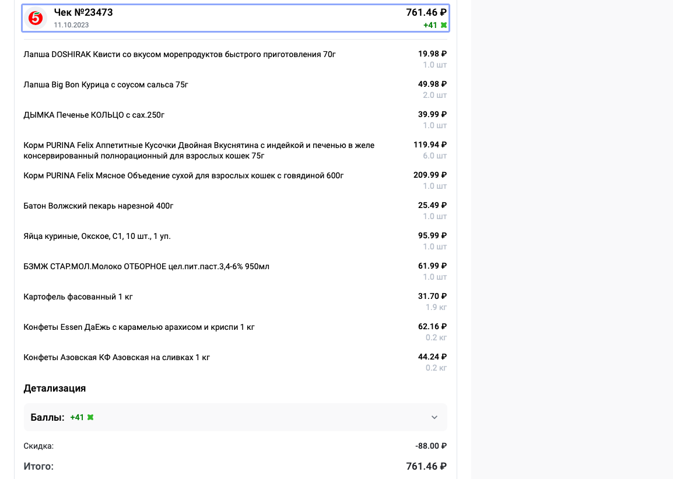This screenshot has height=479, width=673.
Task: Click the Конфеты Азовская на сливках item
Action: coord(117,358)
